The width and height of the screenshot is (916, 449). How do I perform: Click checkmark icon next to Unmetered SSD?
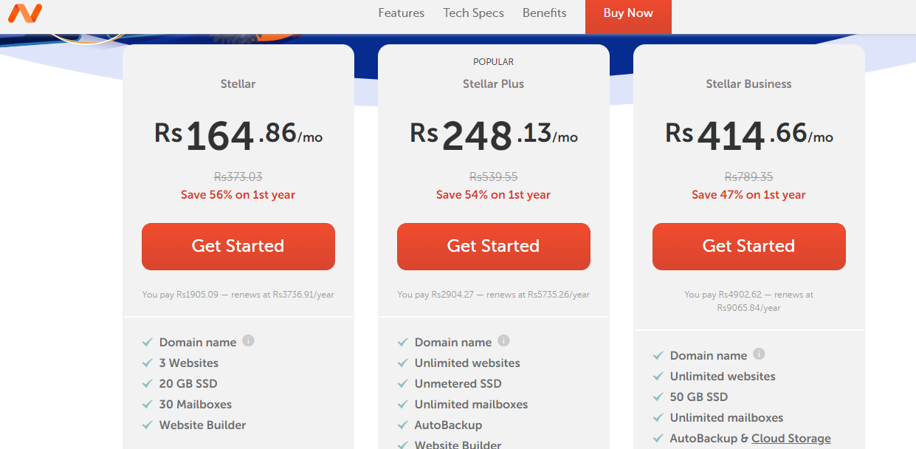click(x=403, y=384)
